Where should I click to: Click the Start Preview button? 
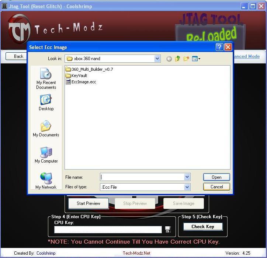point(89,203)
